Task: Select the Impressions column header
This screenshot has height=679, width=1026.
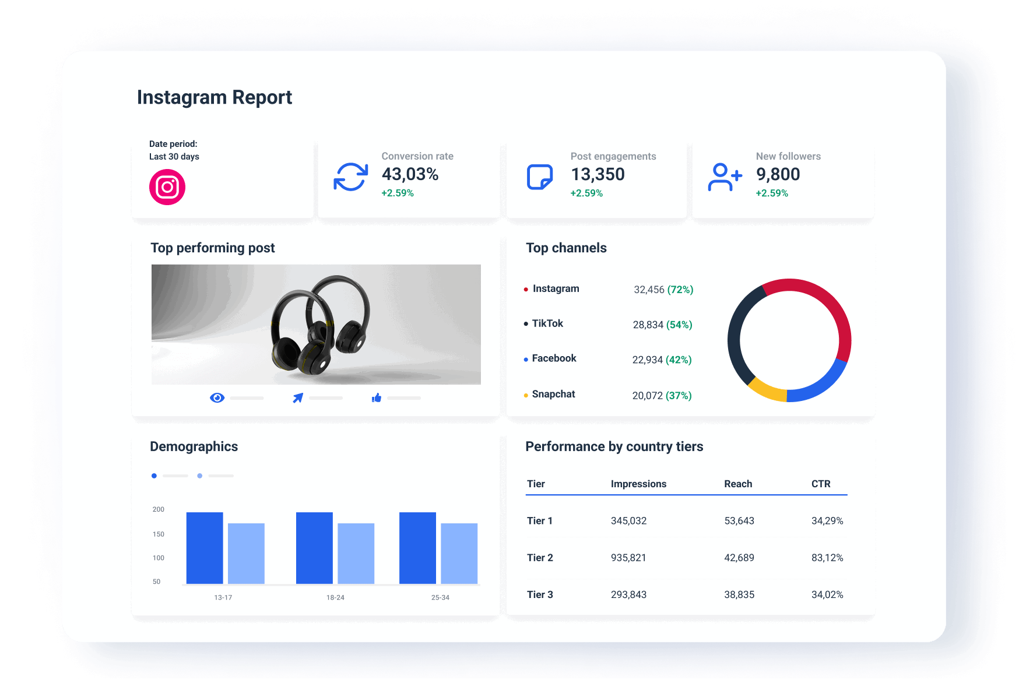Action: click(639, 484)
